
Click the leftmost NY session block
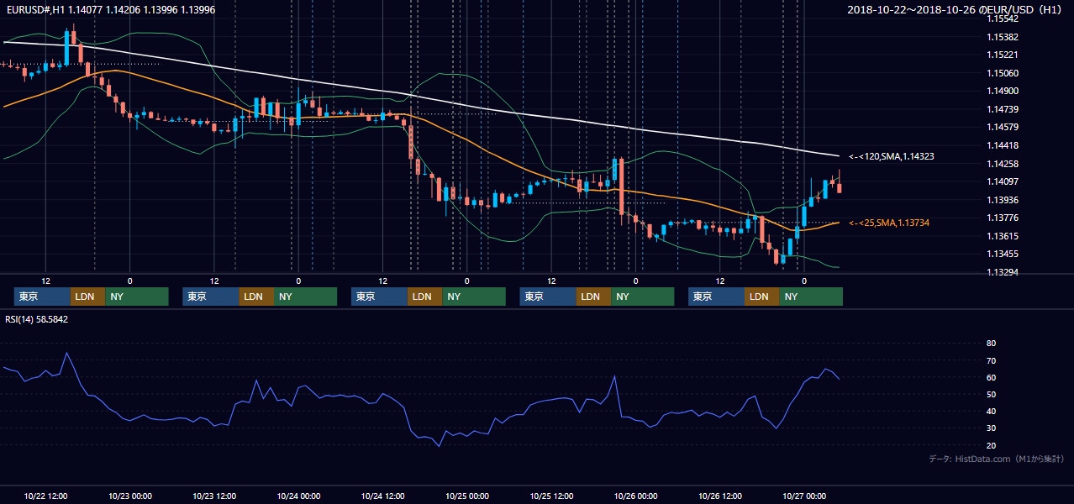click(137, 297)
